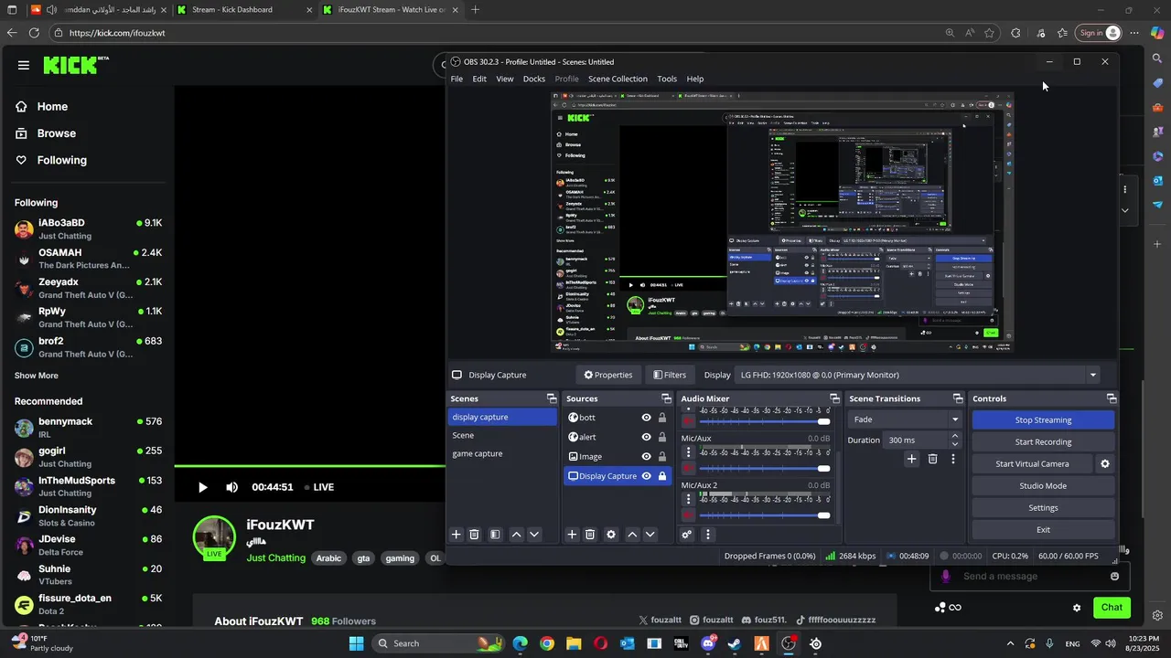
Task: Click the Send a message input
Action: 1028,577
